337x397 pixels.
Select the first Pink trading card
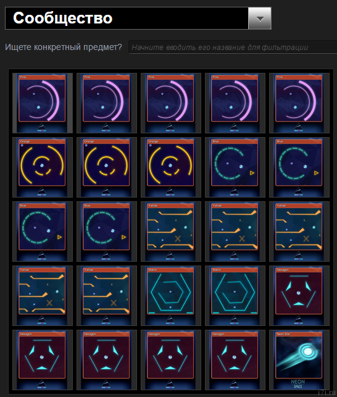pyautogui.click(x=43, y=103)
